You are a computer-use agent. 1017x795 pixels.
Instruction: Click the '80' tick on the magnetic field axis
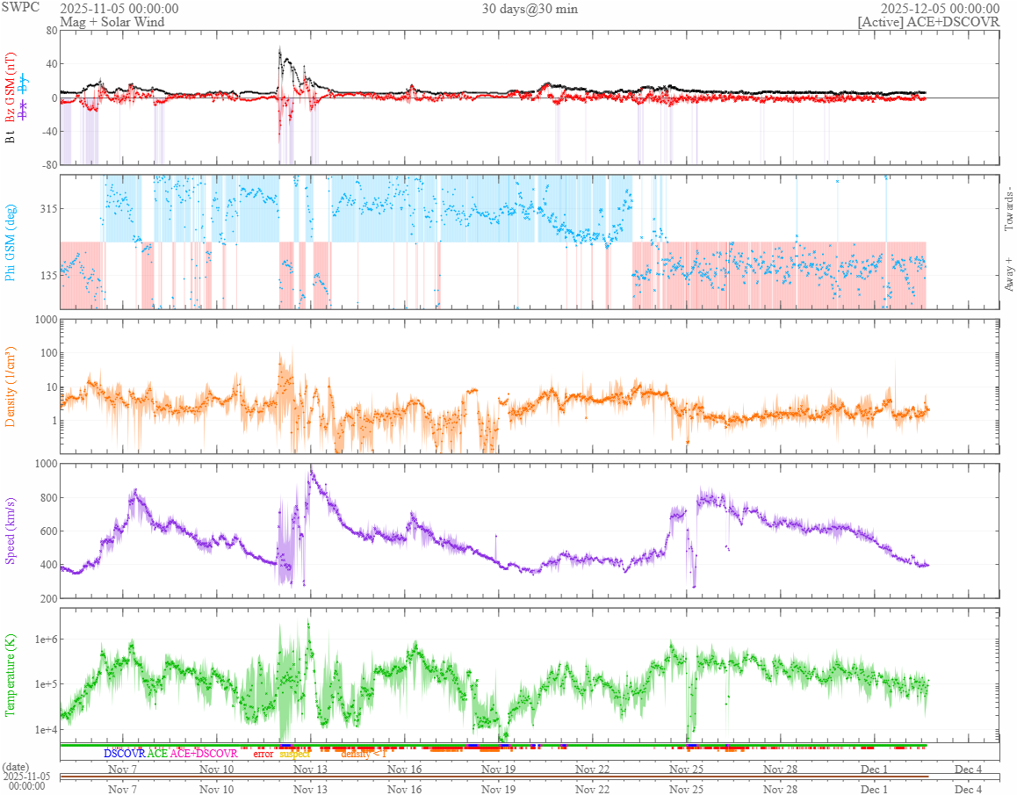(x=51, y=31)
